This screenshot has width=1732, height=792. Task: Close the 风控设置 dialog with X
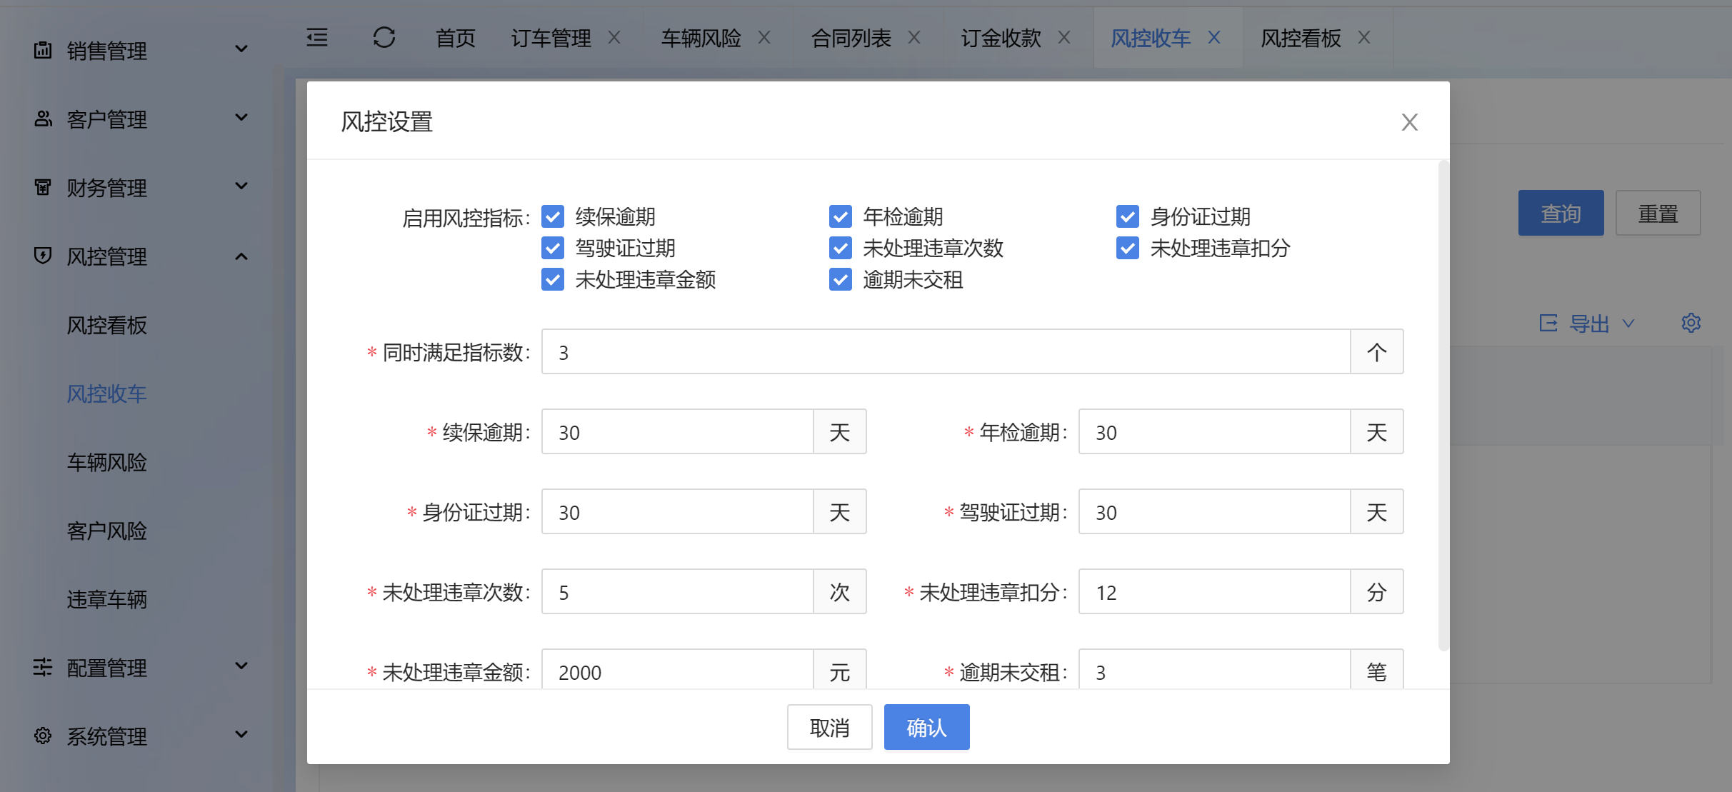1409,122
